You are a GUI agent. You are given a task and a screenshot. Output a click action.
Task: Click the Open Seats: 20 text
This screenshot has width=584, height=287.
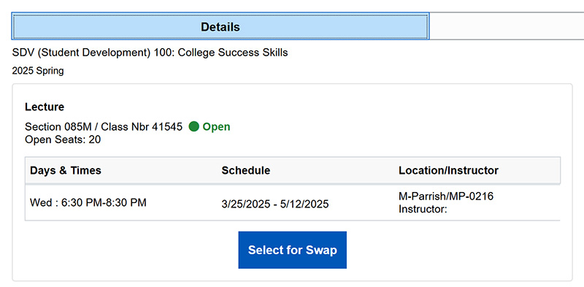[63, 139]
